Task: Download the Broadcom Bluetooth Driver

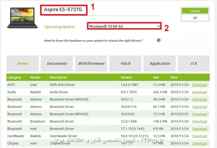Action: tap(200, 121)
